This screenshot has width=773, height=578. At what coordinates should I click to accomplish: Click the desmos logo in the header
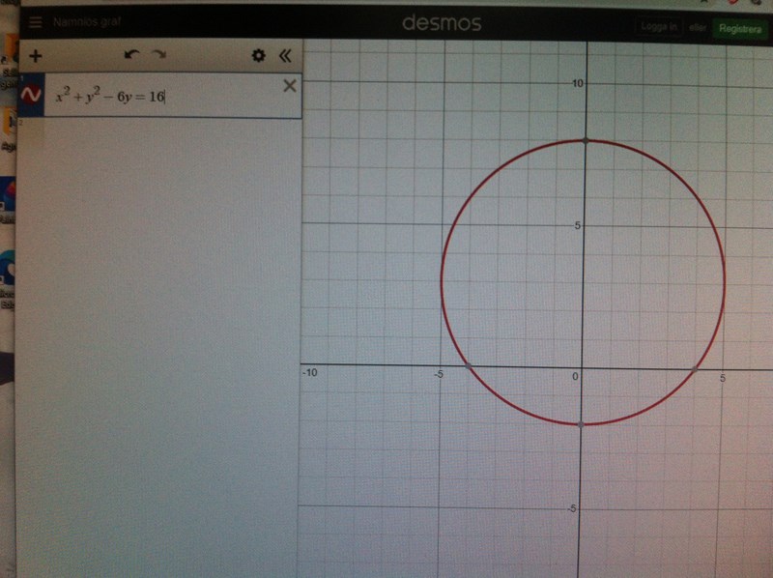(x=441, y=23)
